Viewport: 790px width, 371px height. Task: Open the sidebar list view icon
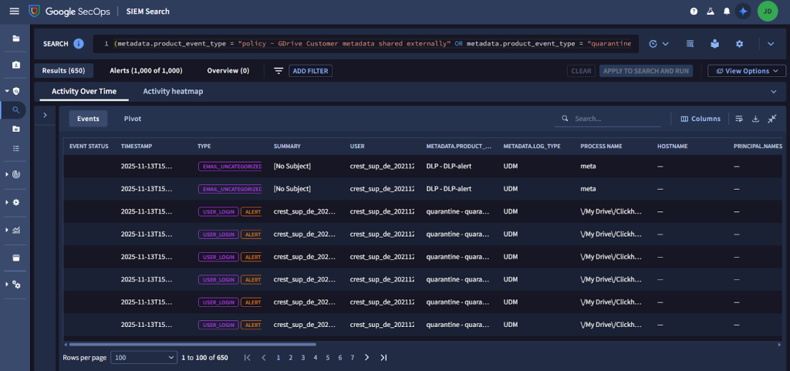coord(16,148)
